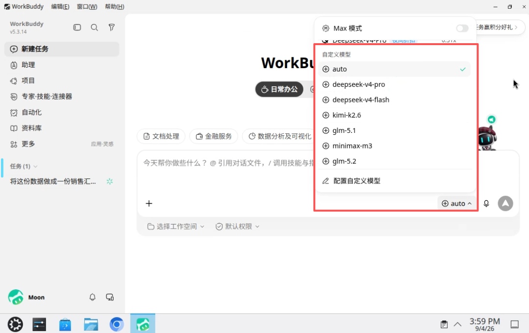Click the task prompt input field
This screenshot has height=333, width=529.
click(x=228, y=163)
